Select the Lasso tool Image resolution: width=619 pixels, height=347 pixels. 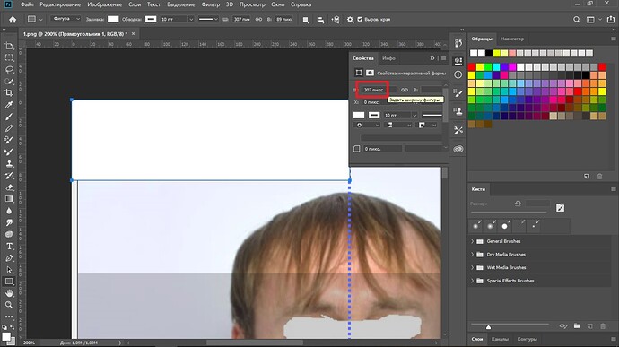click(x=9, y=69)
